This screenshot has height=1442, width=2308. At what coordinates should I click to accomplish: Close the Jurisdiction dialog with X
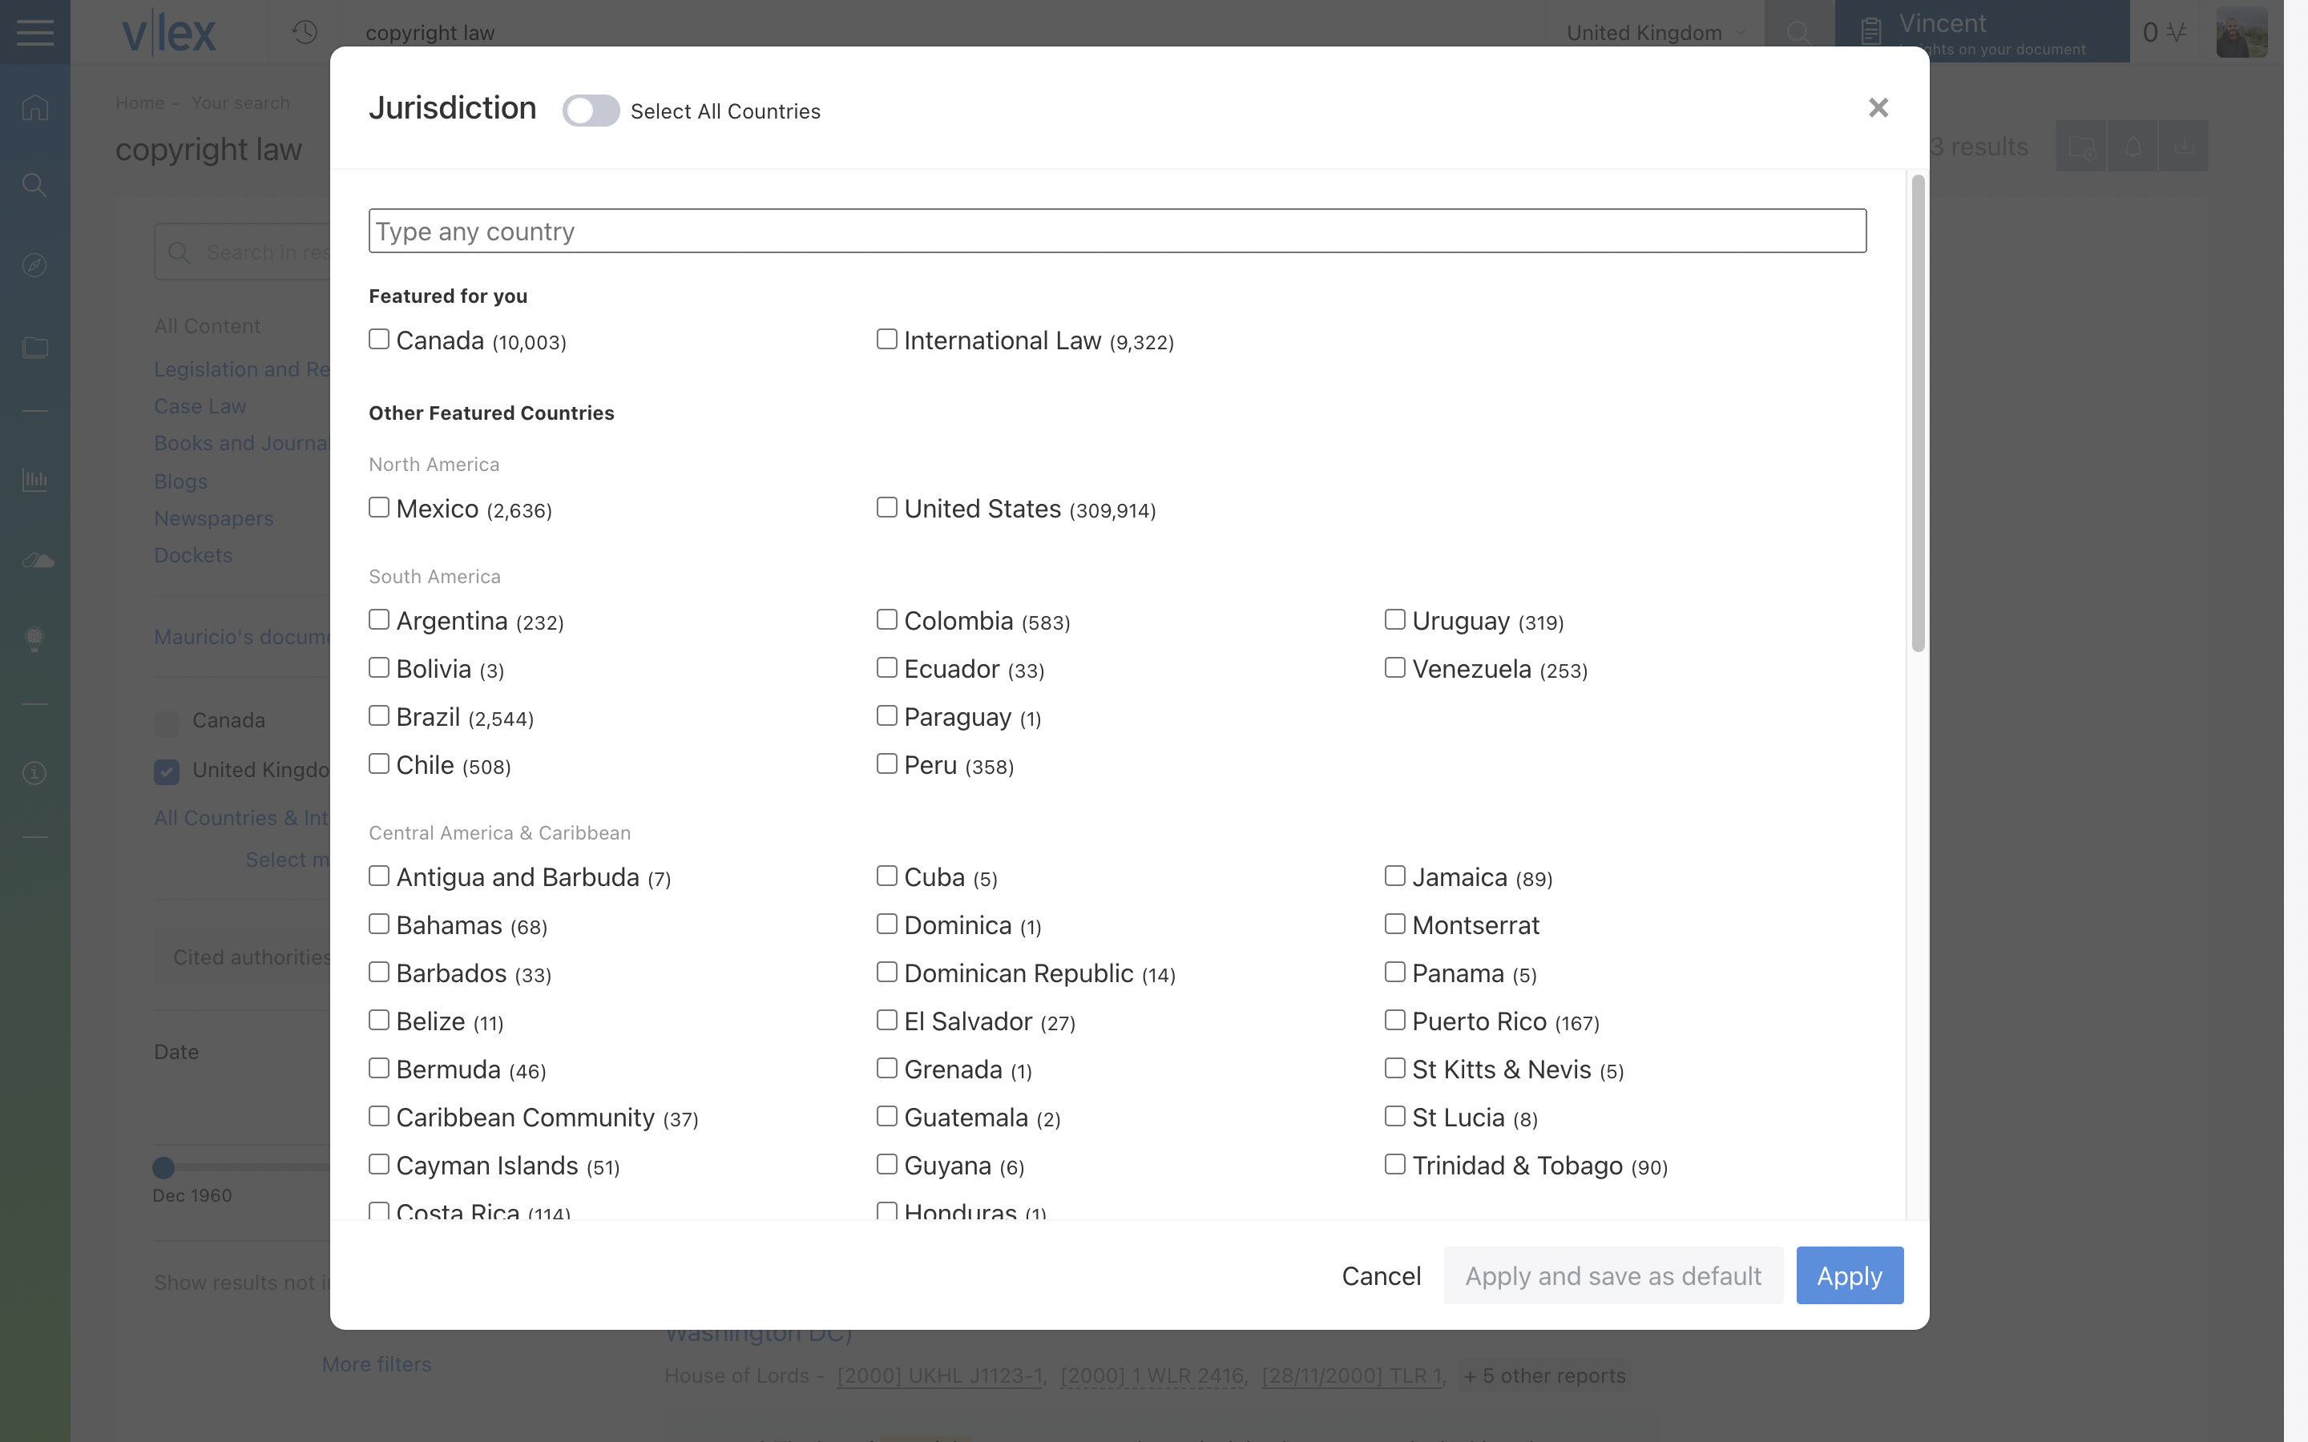tap(1878, 108)
